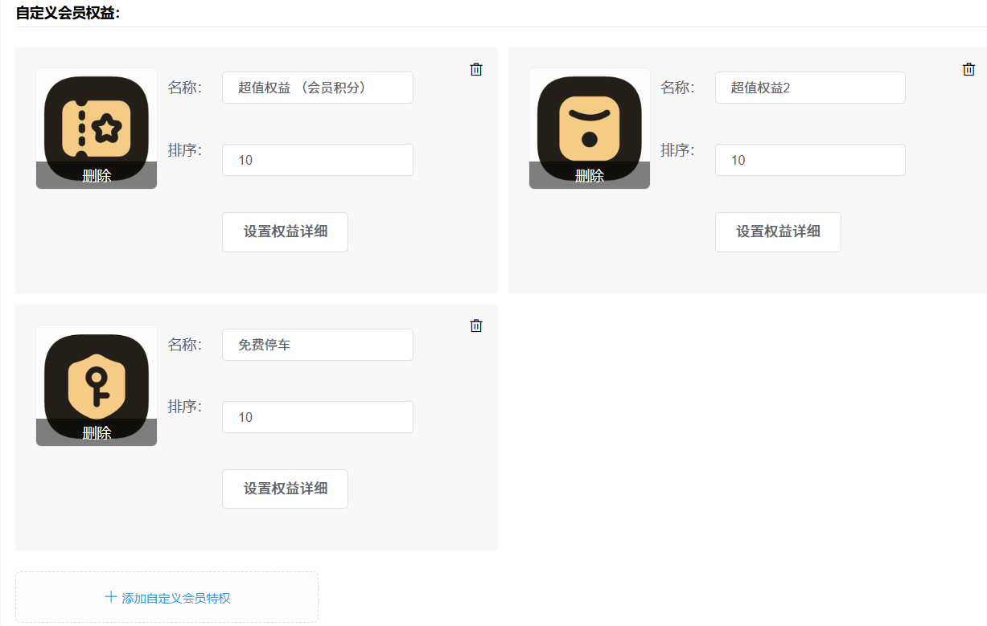Open 设置权益详细 for 免费停车
This screenshot has height=626, width=987.
[x=285, y=489]
